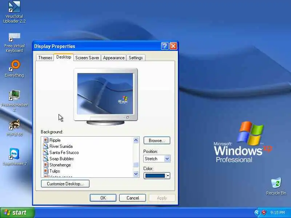Click the monitor wallpaper preview
The height and width of the screenshot is (218, 291).
point(105,94)
